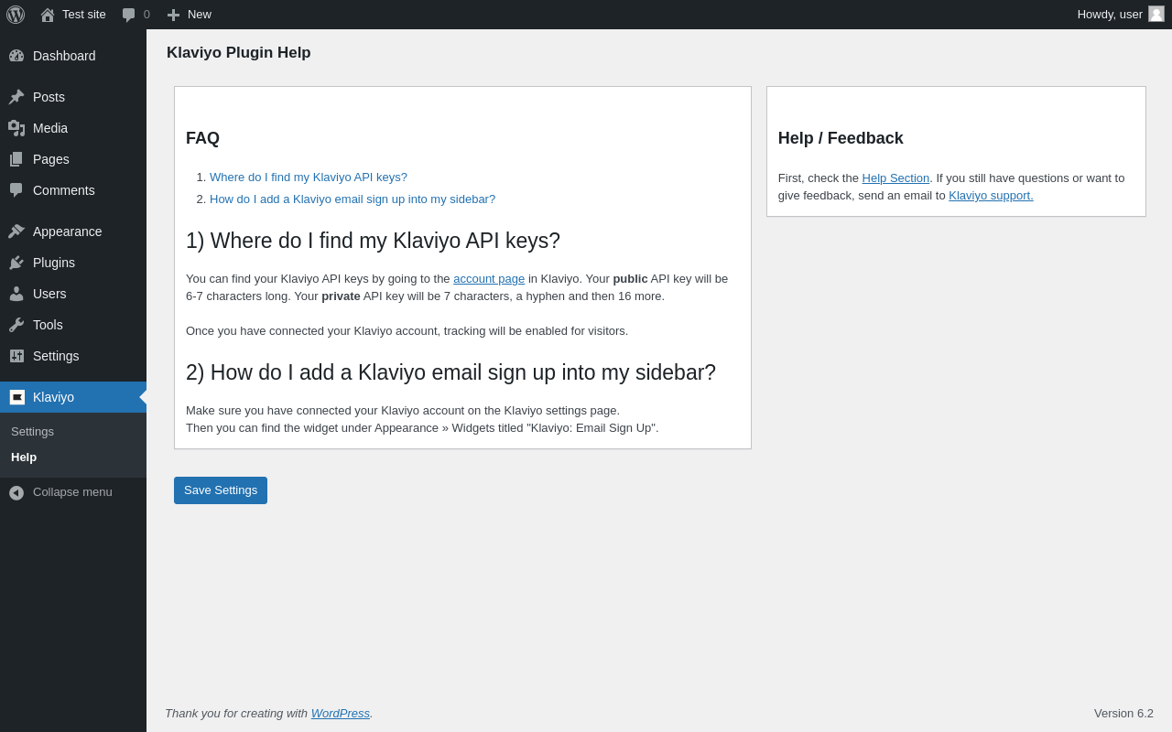Jump to the API keys FAQ link
This screenshot has height=732, width=1172.
(309, 178)
